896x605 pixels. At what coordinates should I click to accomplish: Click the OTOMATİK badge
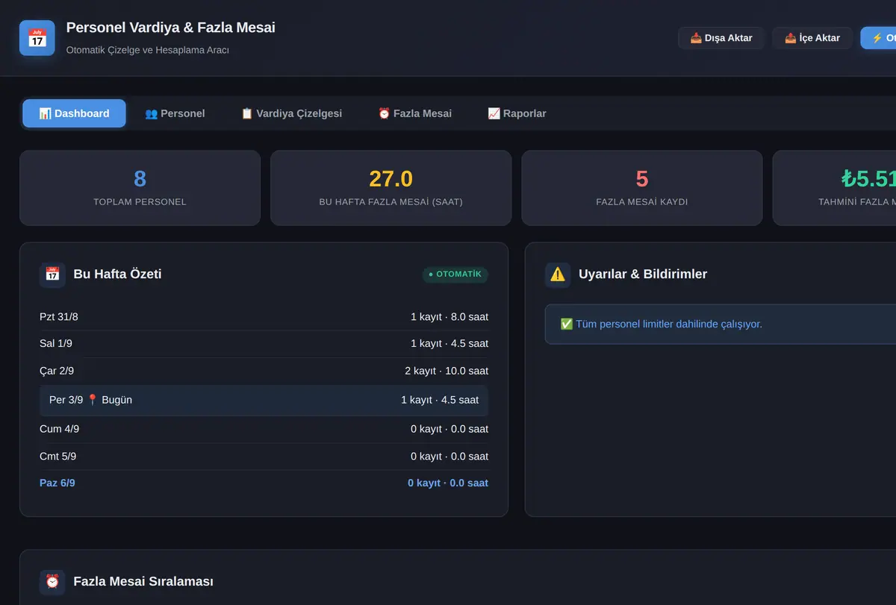pos(455,274)
